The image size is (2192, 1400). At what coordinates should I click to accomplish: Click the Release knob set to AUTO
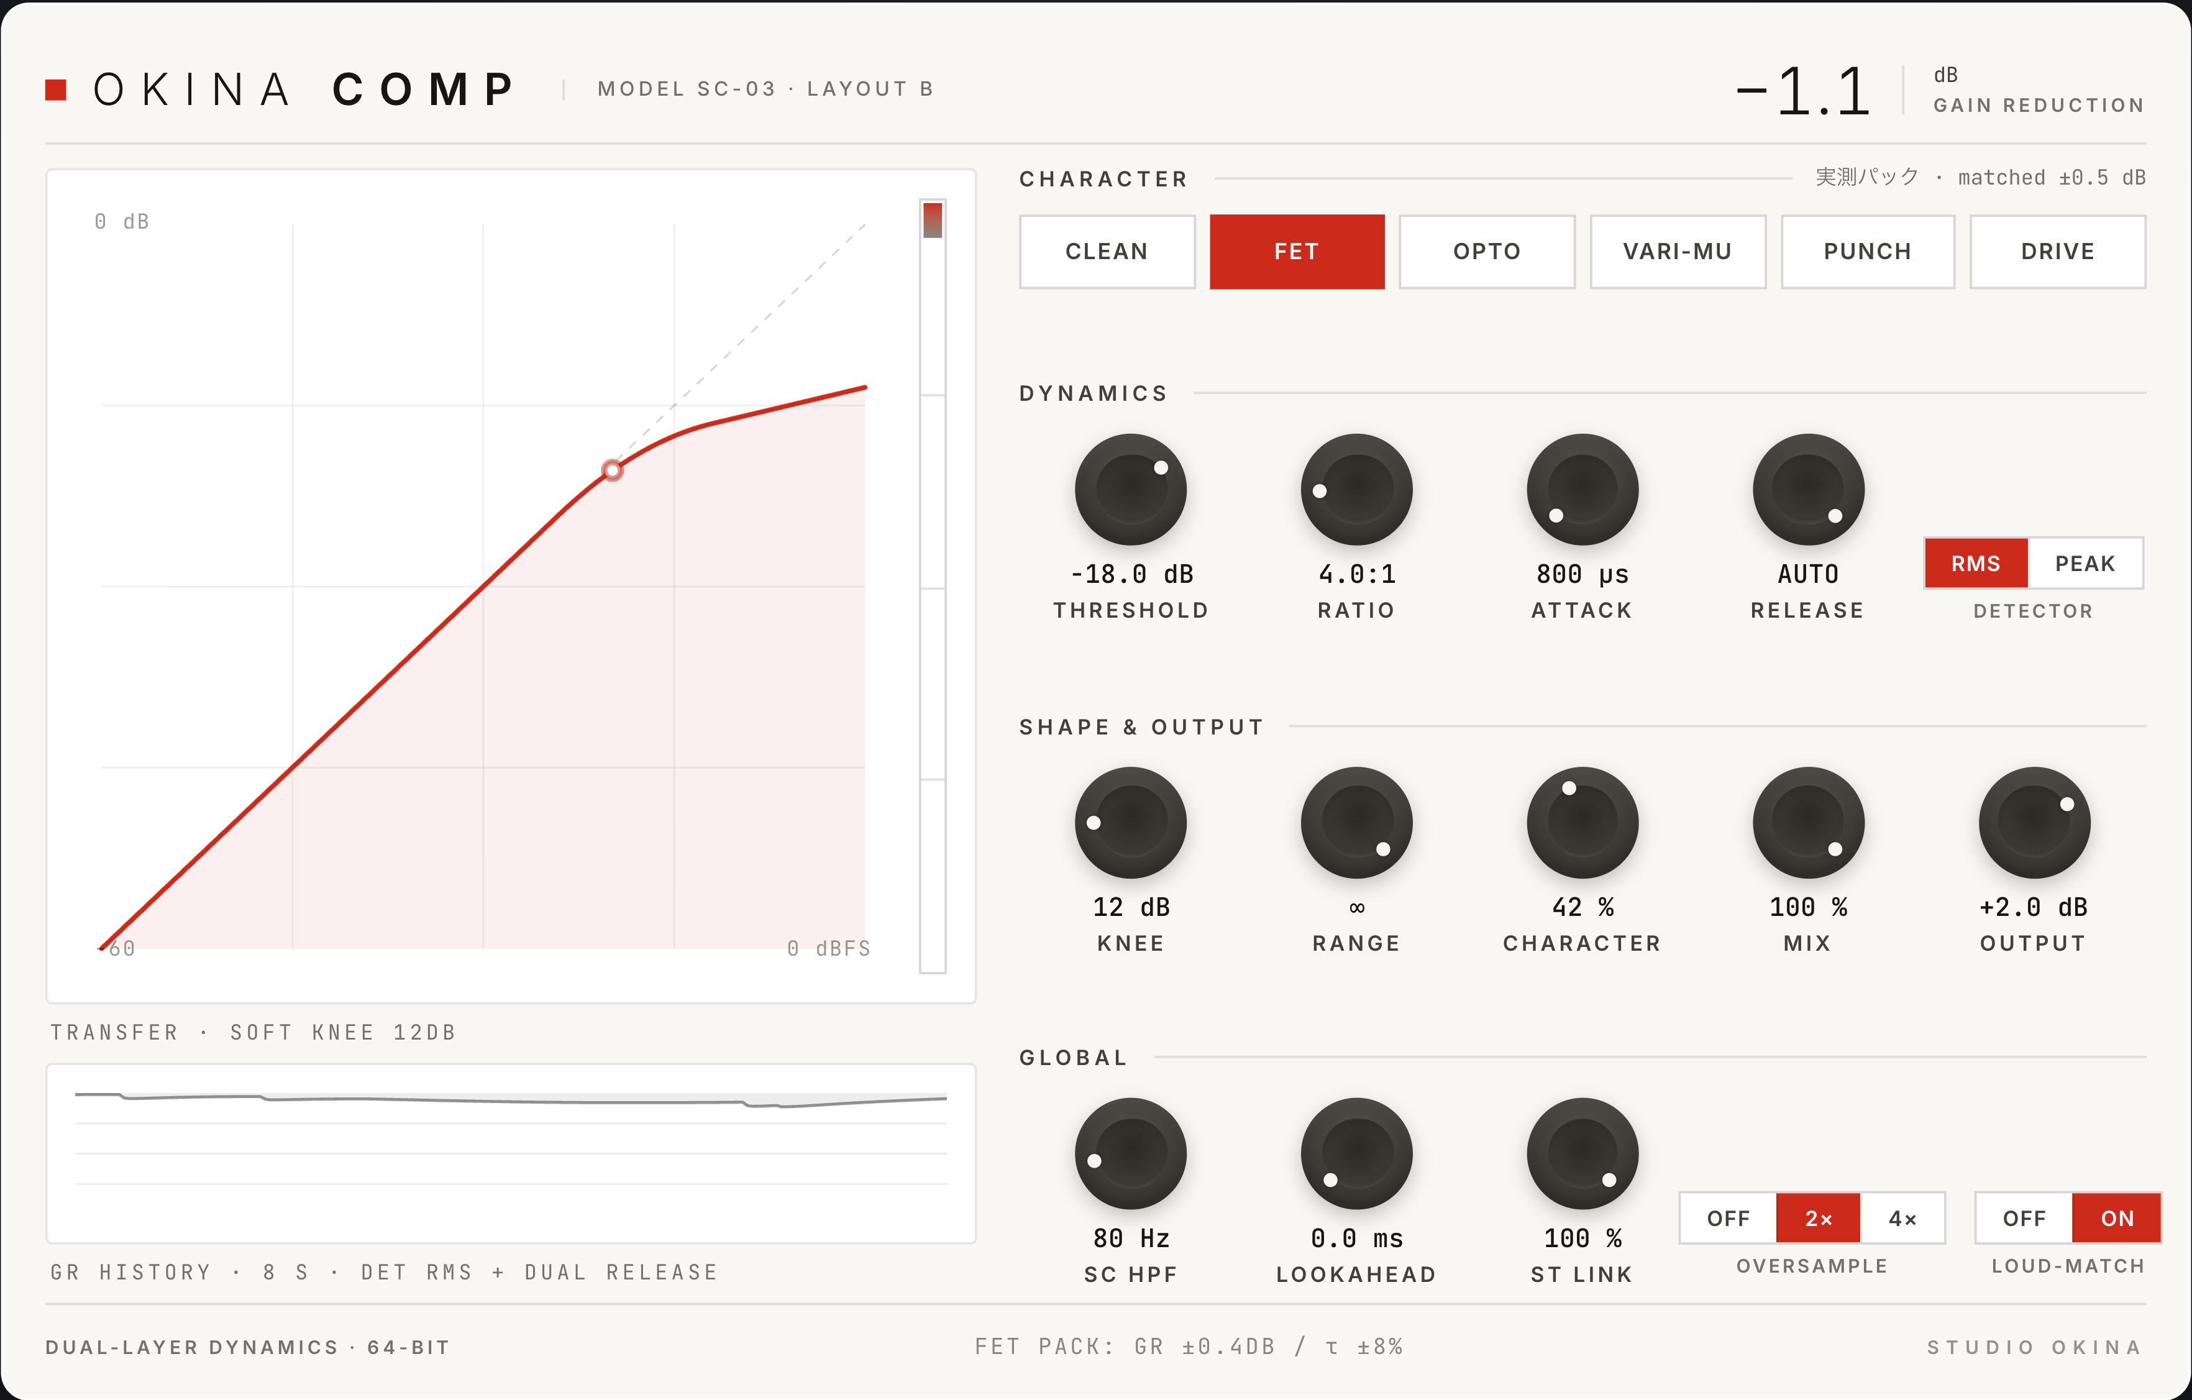click(x=1808, y=490)
